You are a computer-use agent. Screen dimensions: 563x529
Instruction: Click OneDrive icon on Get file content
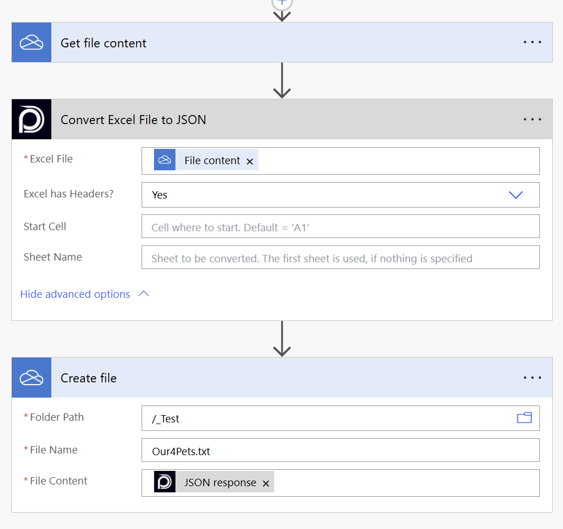pyautogui.click(x=32, y=43)
